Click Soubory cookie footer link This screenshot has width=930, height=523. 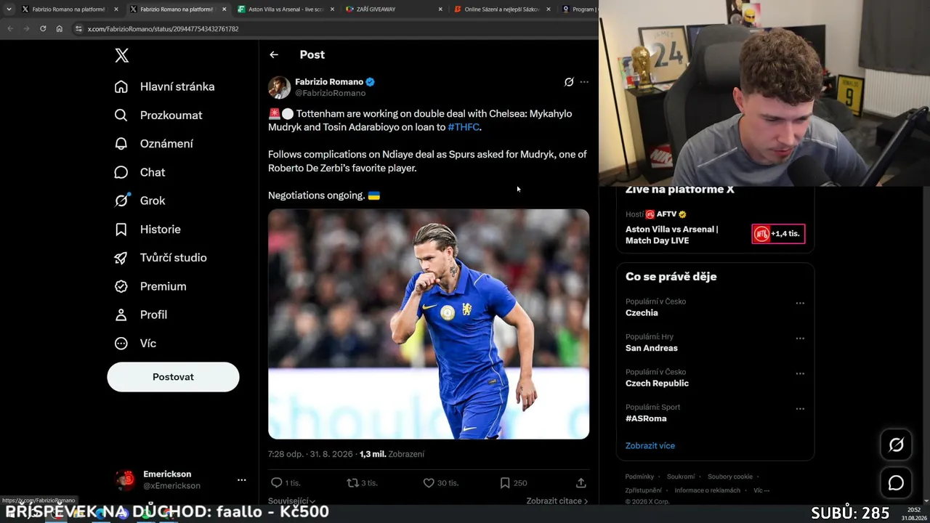[730, 477]
